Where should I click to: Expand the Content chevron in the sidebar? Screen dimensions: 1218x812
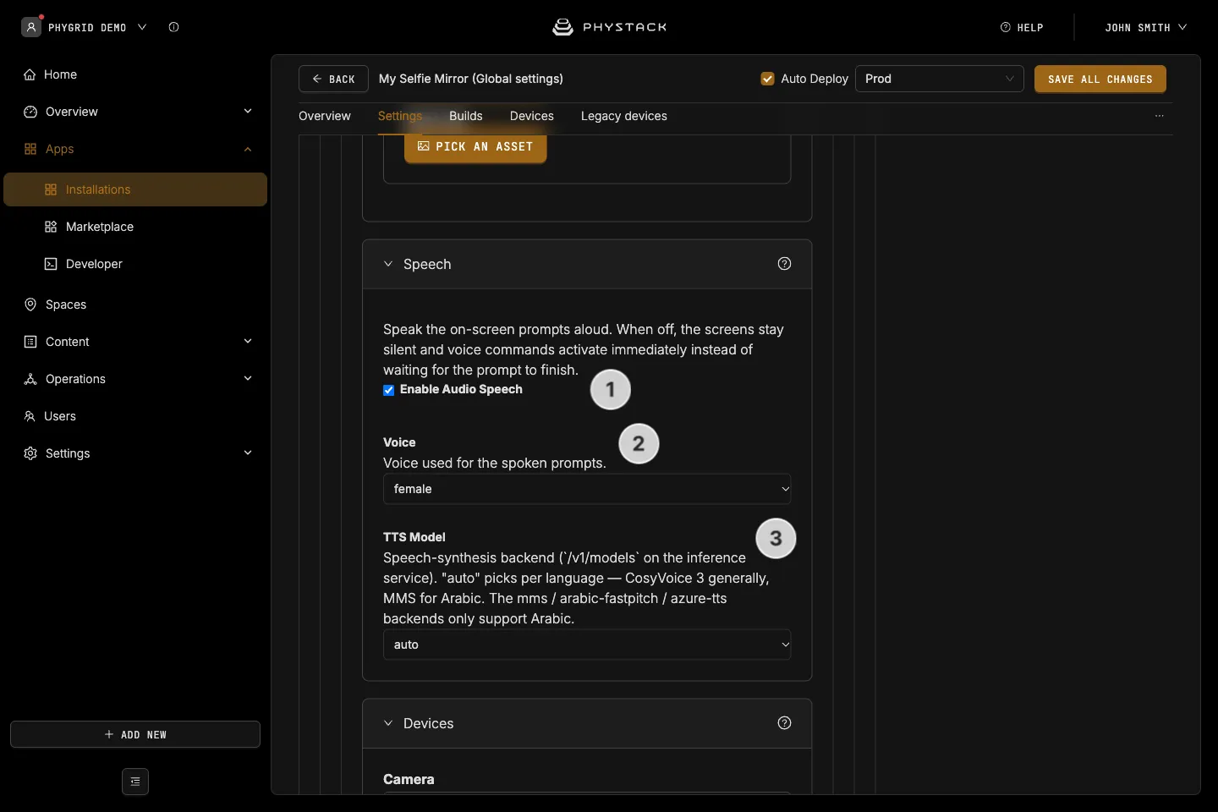(248, 342)
